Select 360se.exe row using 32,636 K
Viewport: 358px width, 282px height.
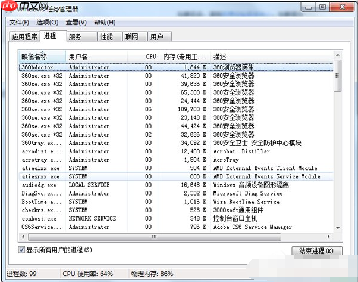coord(176,135)
